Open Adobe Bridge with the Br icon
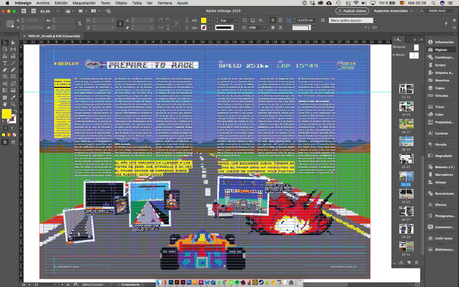The image size is (459, 287). pyautogui.click(x=24, y=11)
